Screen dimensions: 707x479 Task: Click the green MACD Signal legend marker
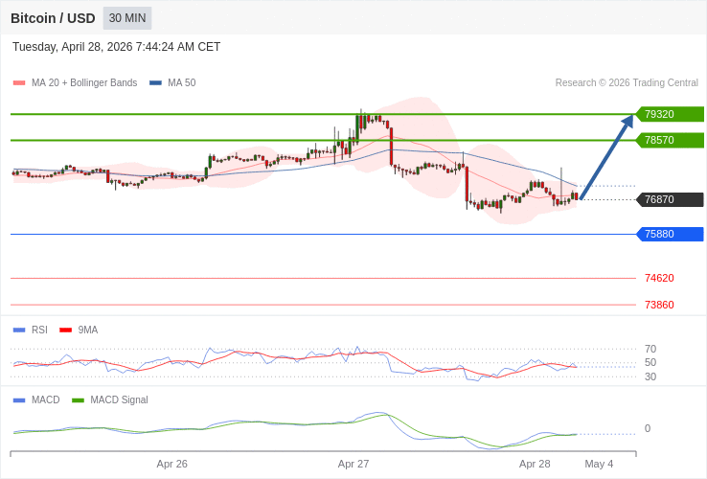click(x=78, y=399)
